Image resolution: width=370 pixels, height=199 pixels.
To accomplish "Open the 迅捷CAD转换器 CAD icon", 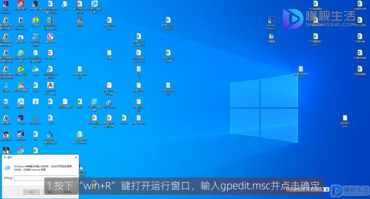I will (x=35, y=37).
